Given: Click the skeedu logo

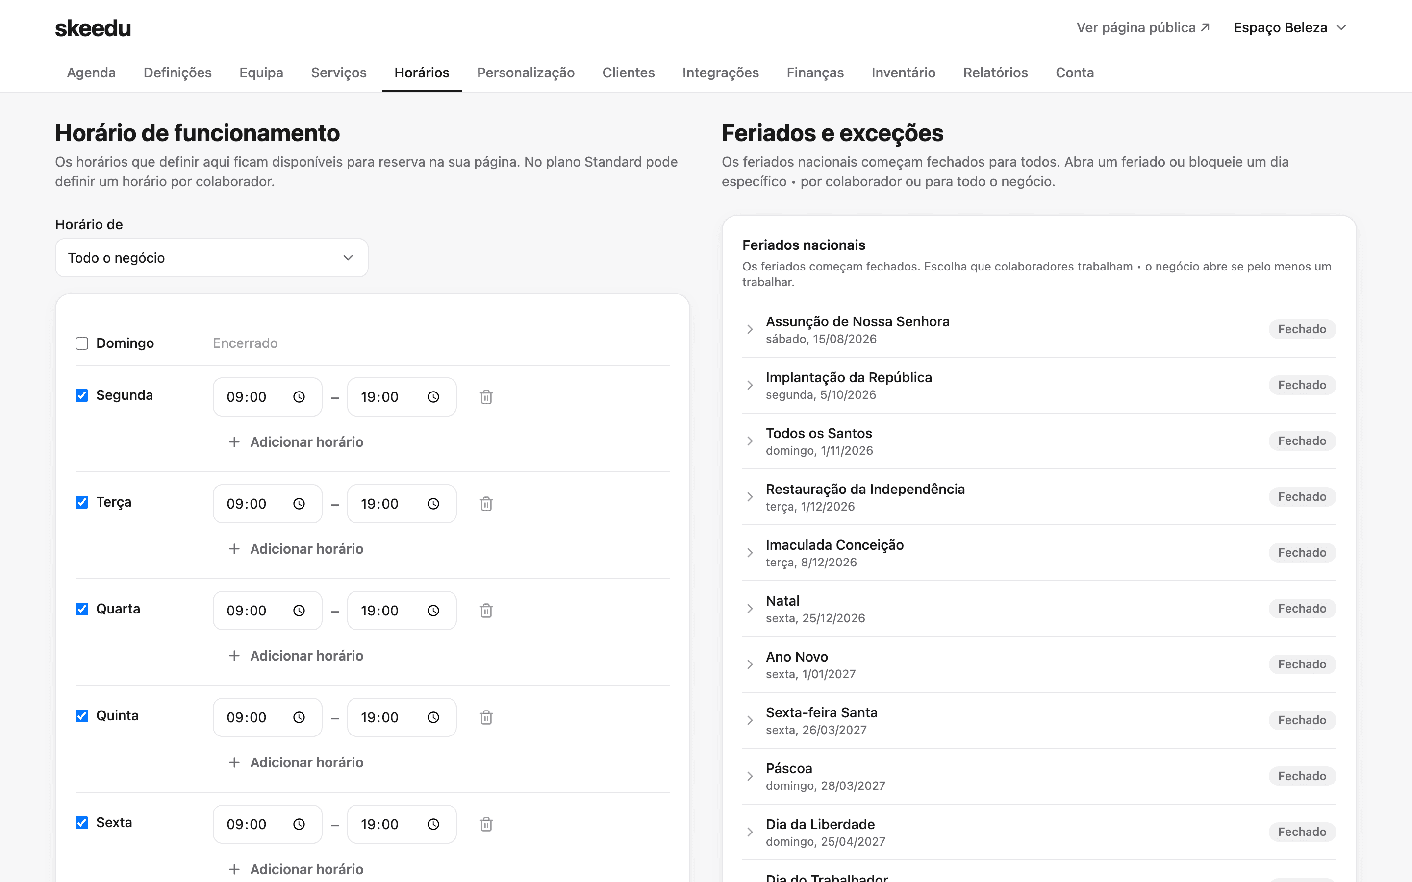Looking at the screenshot, I should [x=93, y=28].
